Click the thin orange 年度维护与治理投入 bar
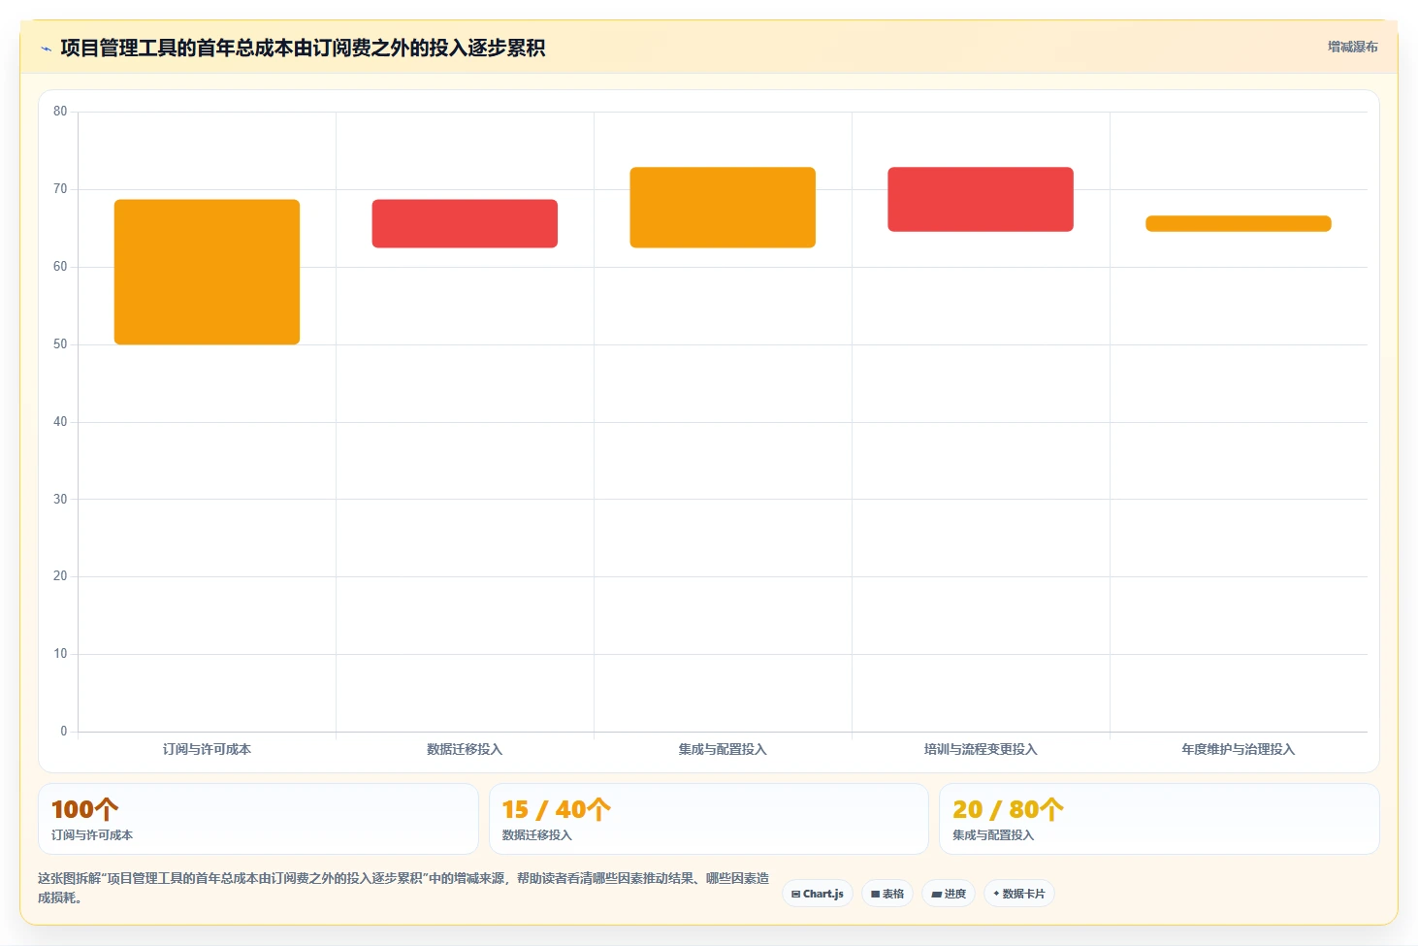The height and width of the screenshot is (946, 1418). (1239, 223)
